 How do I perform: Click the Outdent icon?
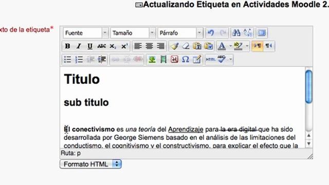pyautogui.click(x=90, y=60)
